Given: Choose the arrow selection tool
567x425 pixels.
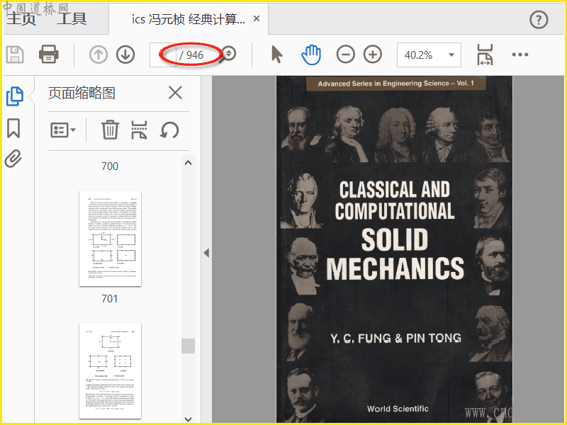Looking at the screenshot, I should click(x=277, y=55).
